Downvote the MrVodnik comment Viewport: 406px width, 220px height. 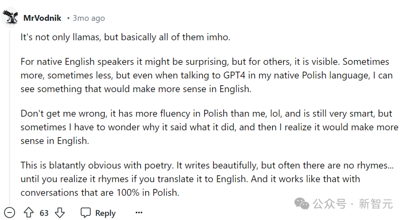[60, 213]
